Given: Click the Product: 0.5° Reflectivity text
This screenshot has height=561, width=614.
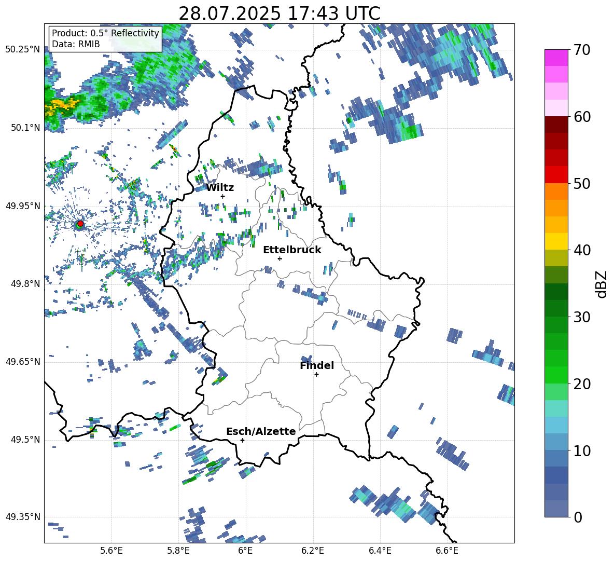Looking at the screenshot, I should (x=105, y=33).
